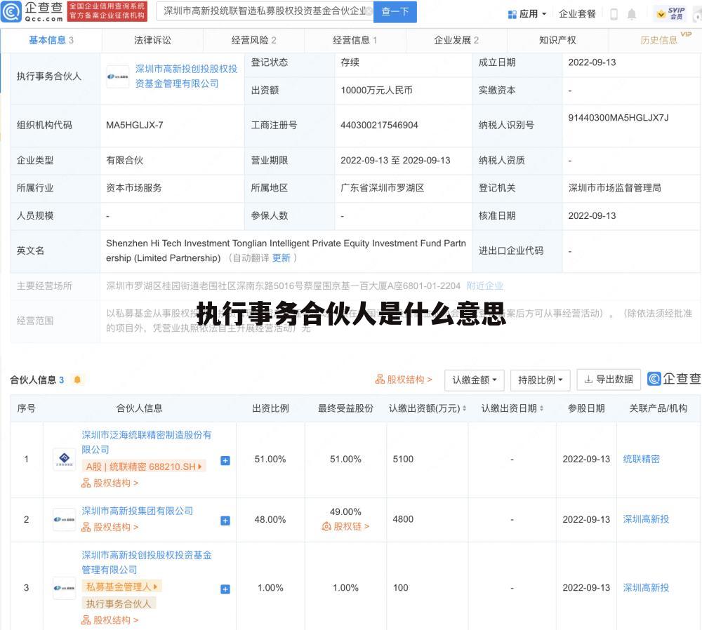
Task: Open 深圳高新投 link in row 2
Action: [646, 519]
